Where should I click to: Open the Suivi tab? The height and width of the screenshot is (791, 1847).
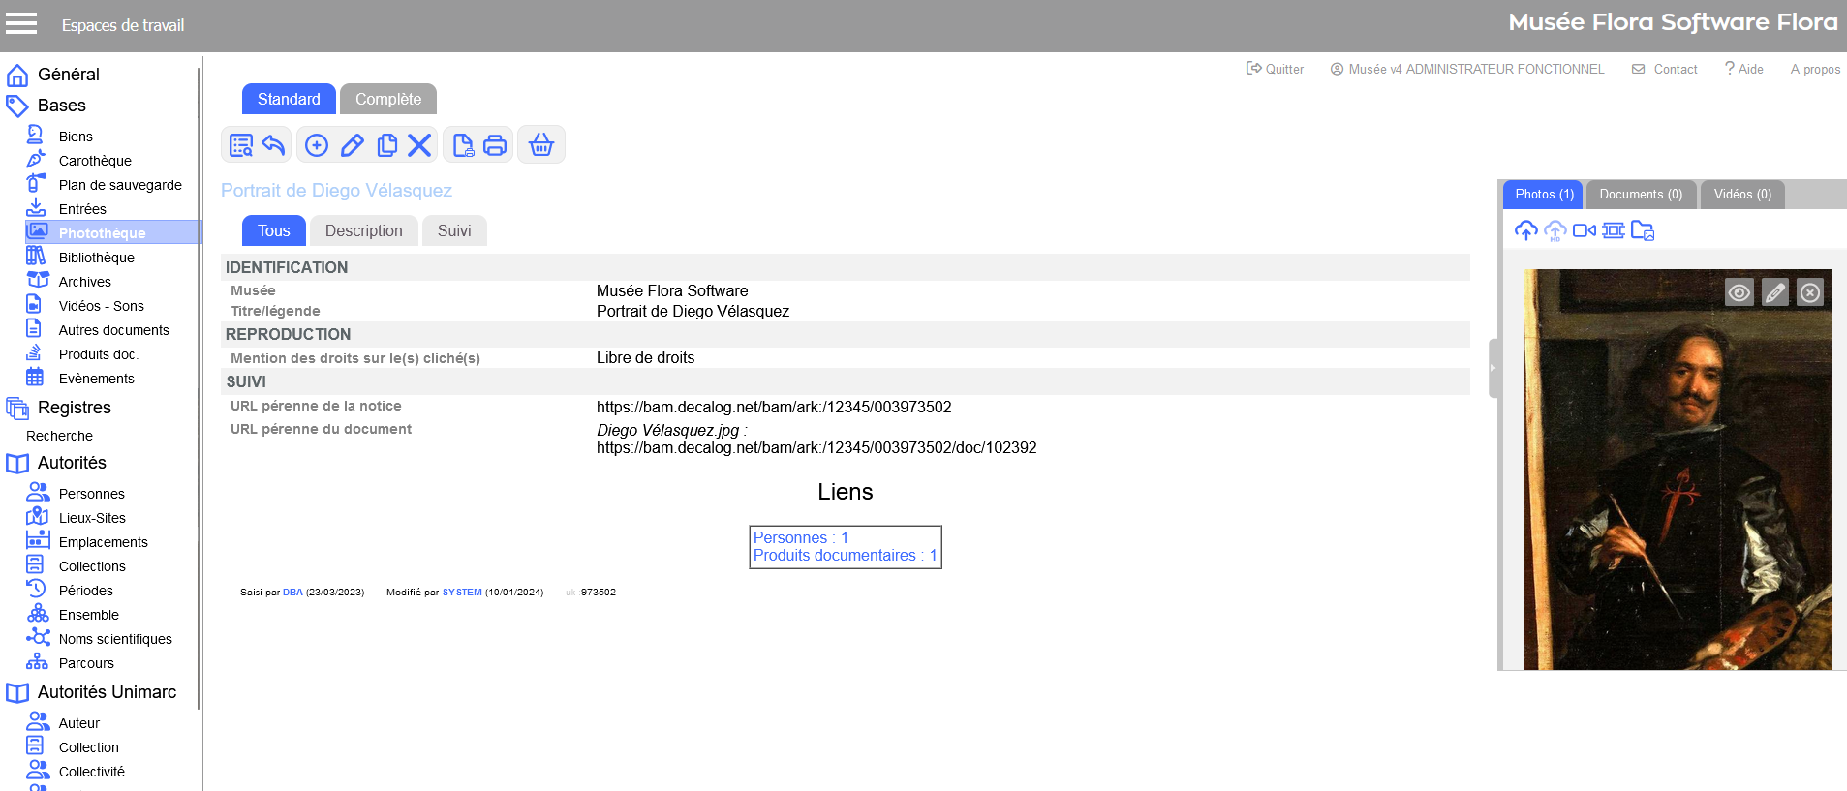pos(453,230)
